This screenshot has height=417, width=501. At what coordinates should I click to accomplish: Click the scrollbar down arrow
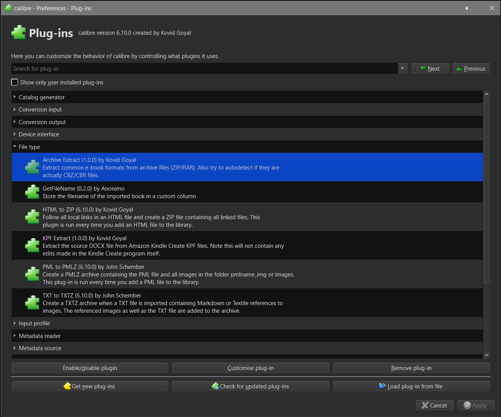486,355
